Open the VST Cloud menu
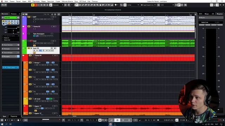The width and height of the screenshot is (225, 126). click(83, 1)
